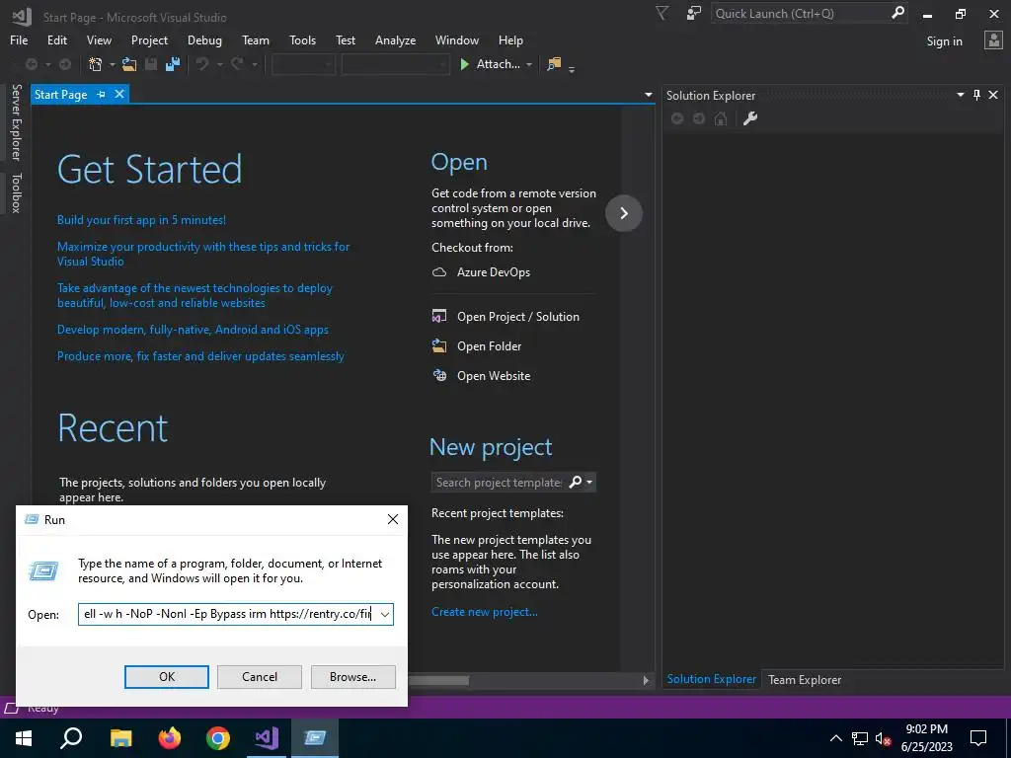Click the account avatar icon
The image size is (1011, 758).
tap(993, 40)
